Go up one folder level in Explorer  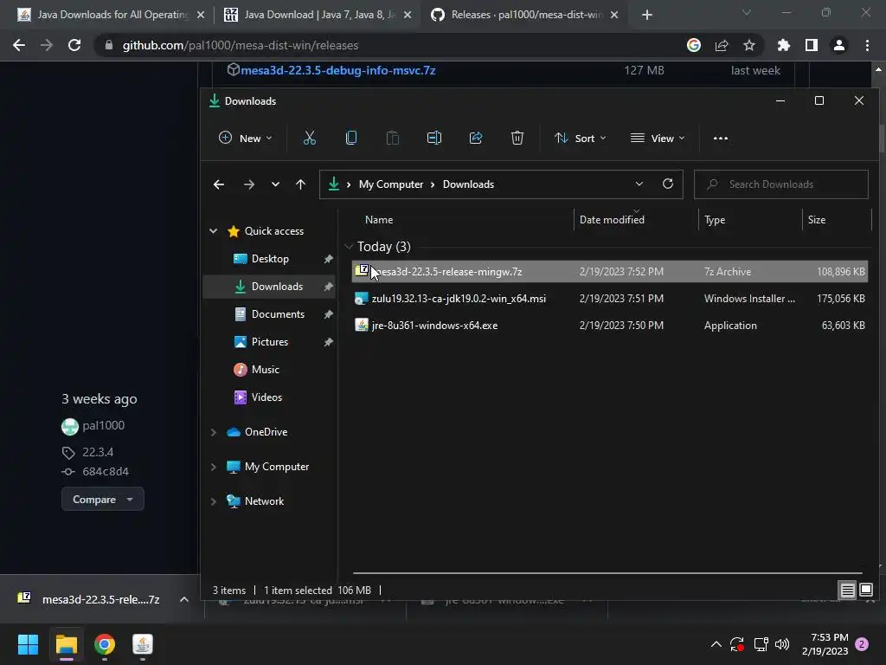(300, 184)
